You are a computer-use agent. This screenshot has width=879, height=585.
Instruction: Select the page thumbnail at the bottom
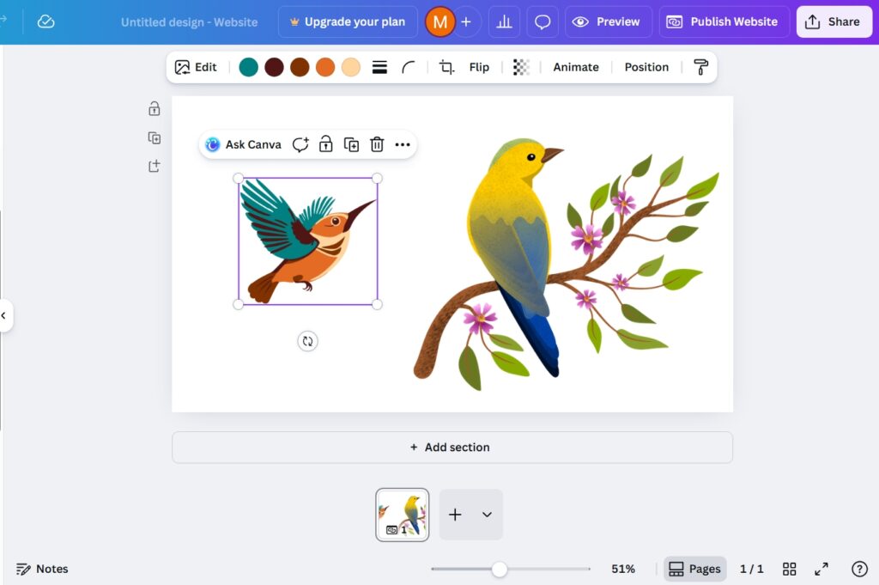(402, 514)
